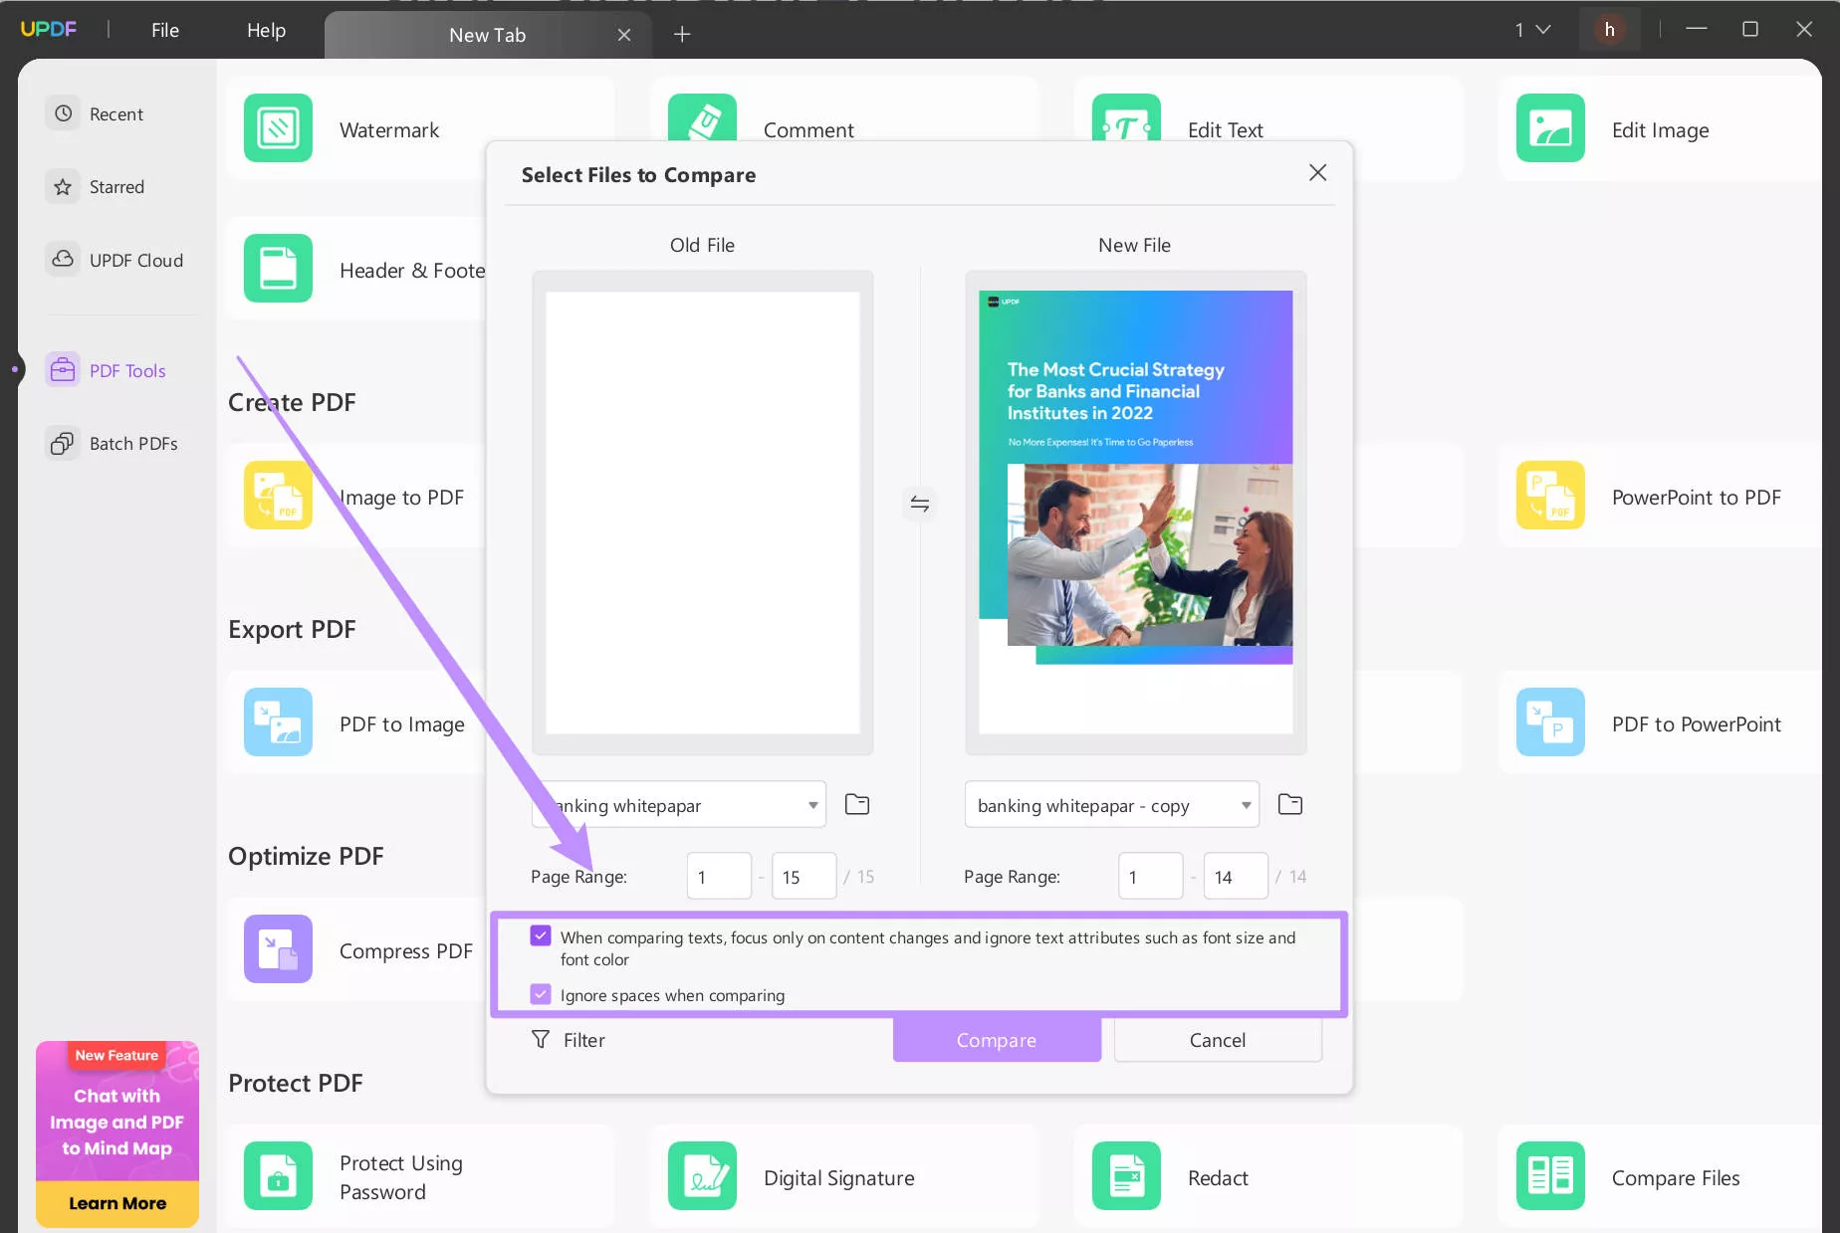Click the Redact label

click(1218, 1178)
